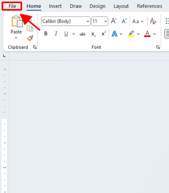Switch to the Insert tab
Viewport: 169px width, 193px height.
pos(55,6)
